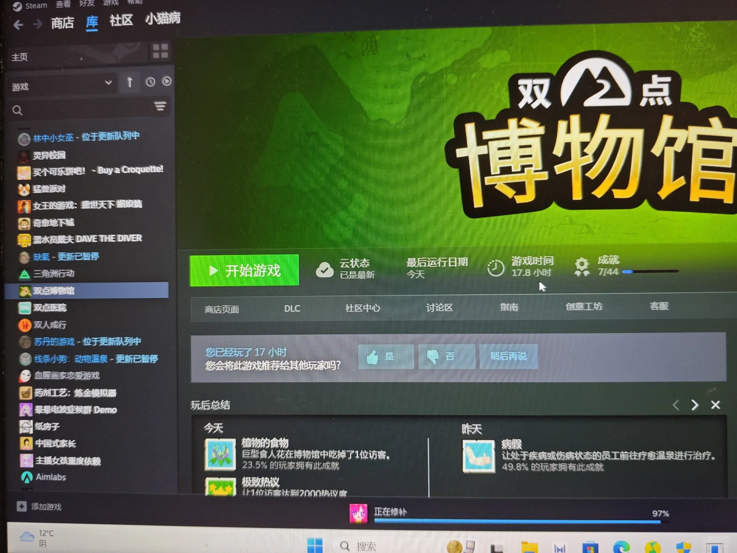This screenshot has height=553, width=737.
Task: Click the circled play filter icon
Action: point(167,82)
